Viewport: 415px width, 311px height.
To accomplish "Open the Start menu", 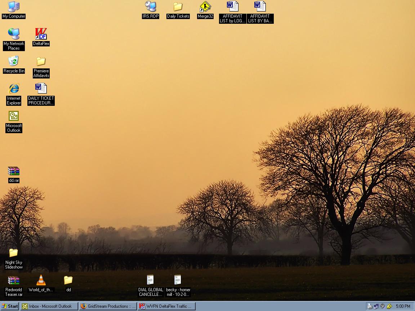I will (x=10, y=306).
